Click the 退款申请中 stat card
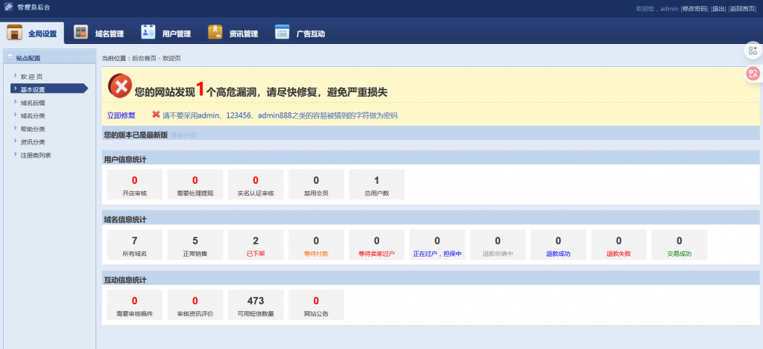This screenshot has width=763, height=349. pyautogui.click(x=498, y=245)
